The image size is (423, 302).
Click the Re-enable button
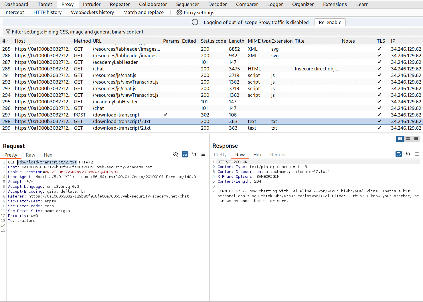(x=330, y=22)
